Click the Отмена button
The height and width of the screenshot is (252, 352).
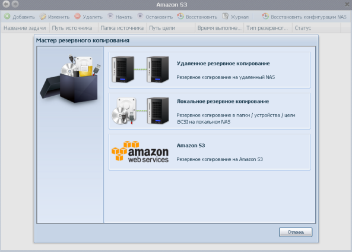pyautogui.click(x=296, y=232)
